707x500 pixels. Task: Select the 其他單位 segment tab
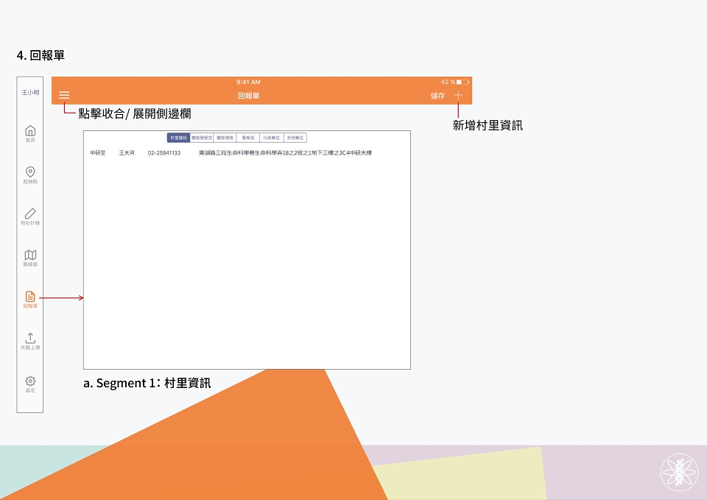295,138
